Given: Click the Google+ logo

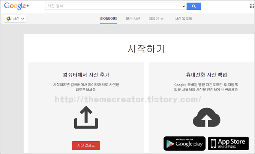Looking at the screenshot, I should tap(17, 6).
